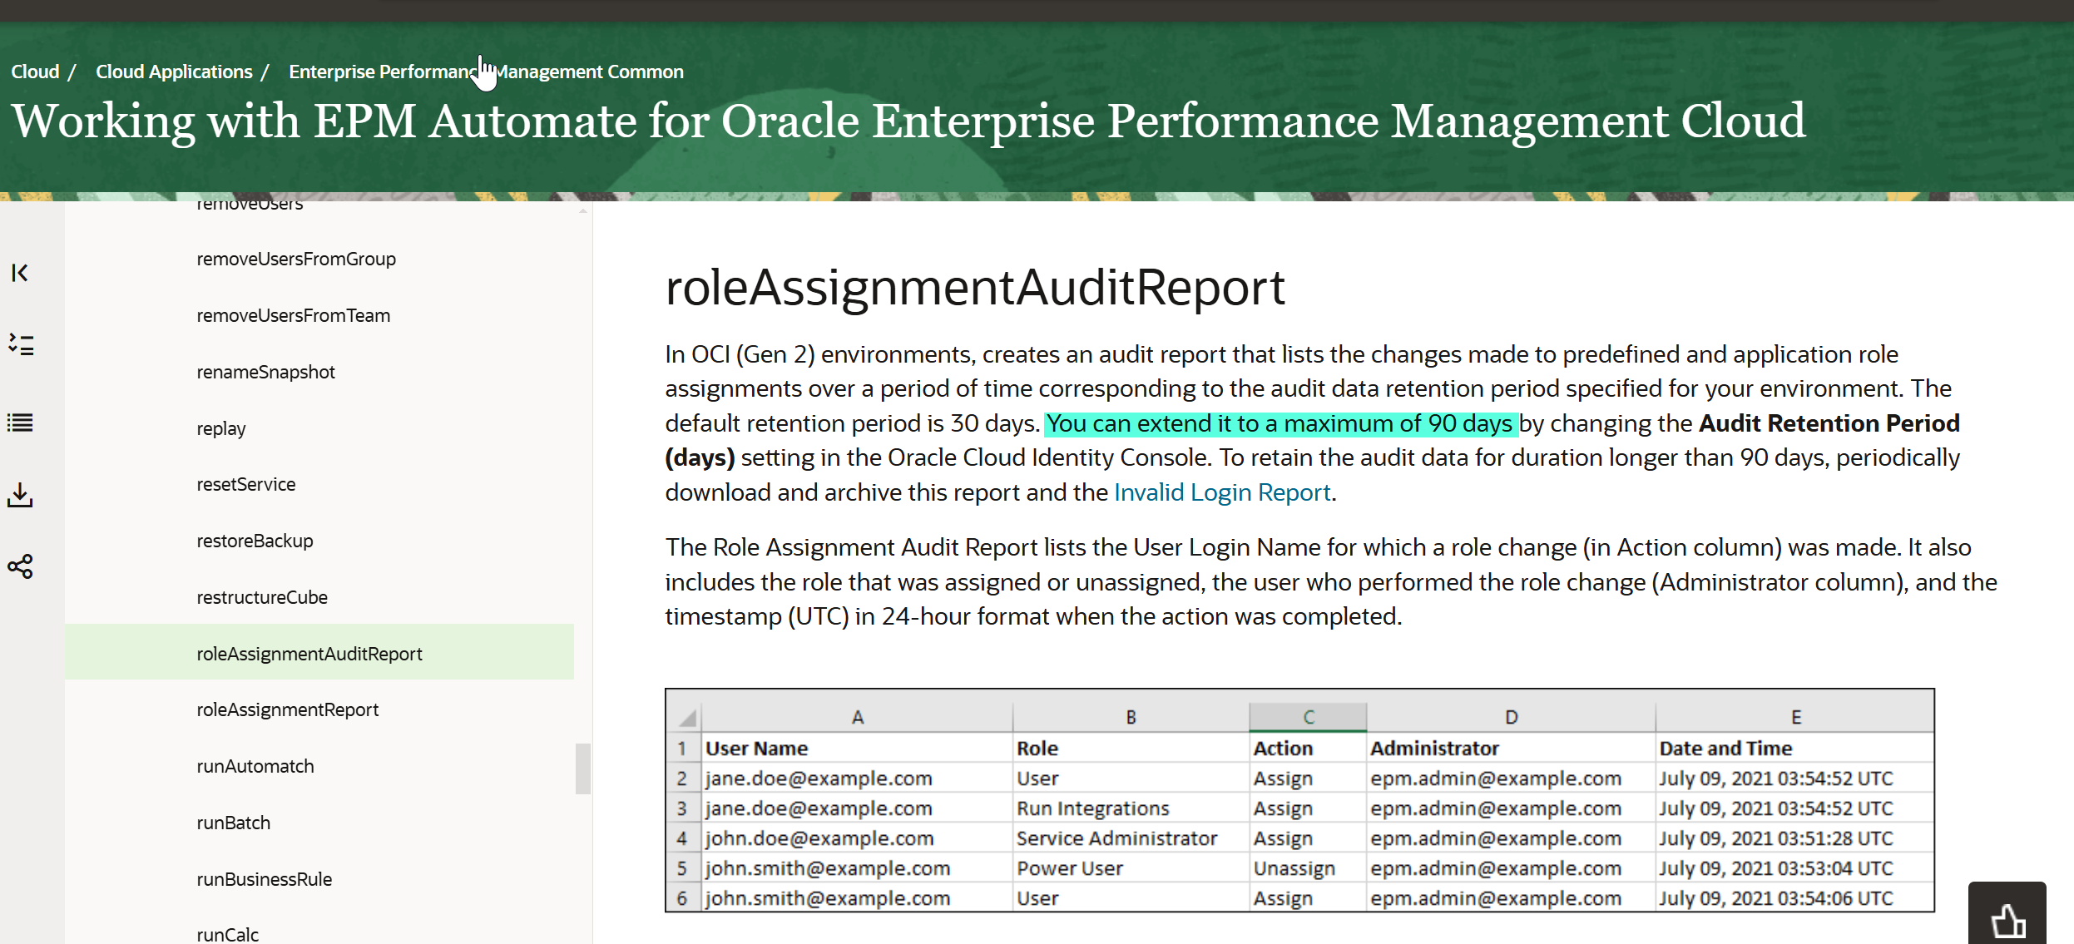Image resolution: width=2074 pixels, height=944 pixels.
Task: Open the Invalid Login Report link
Action: 1221,492
